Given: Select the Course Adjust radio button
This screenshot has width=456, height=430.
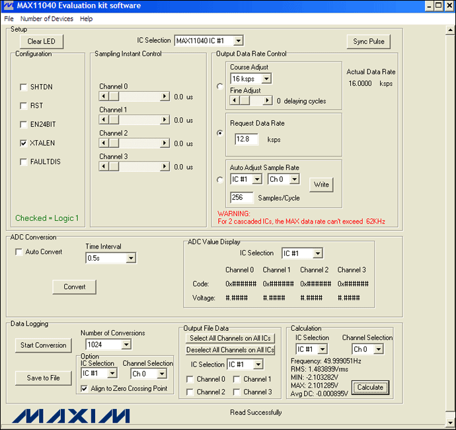Looking at the screenshot, I should (220, 86).
